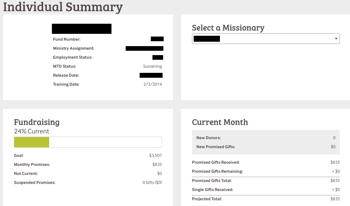Click the green filled fundraising progress bar
The width and height of the screenshot is (350, 206).
(32, 142)
